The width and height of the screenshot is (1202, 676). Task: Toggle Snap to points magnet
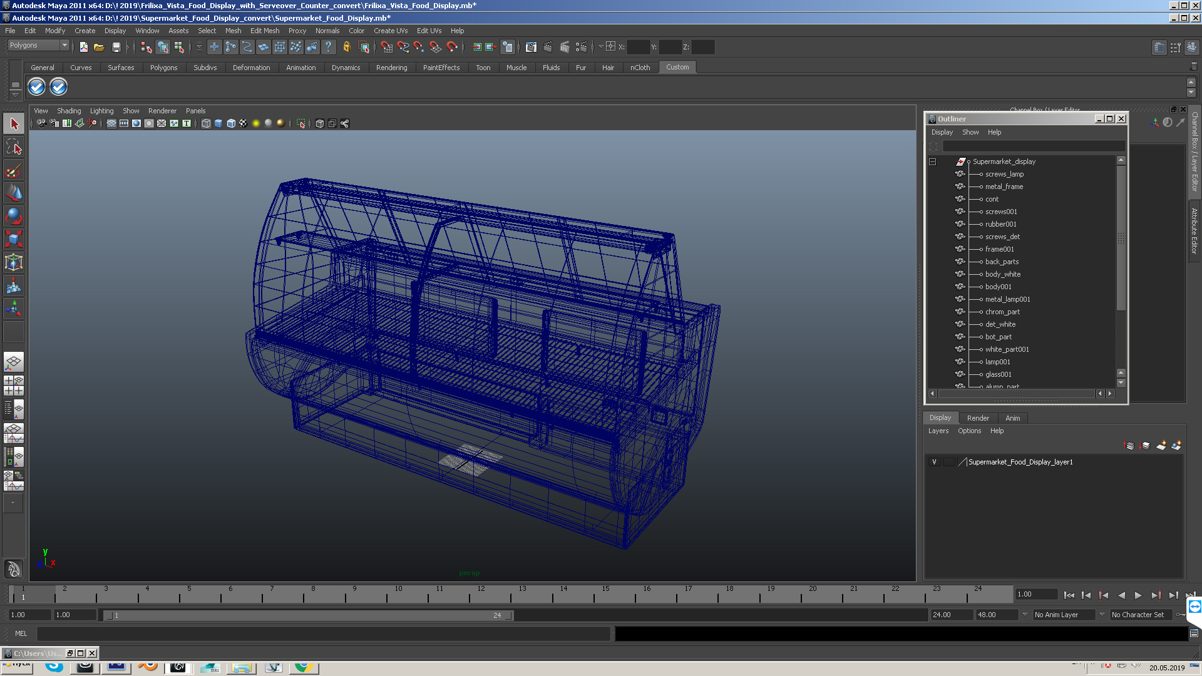[419, 47]
